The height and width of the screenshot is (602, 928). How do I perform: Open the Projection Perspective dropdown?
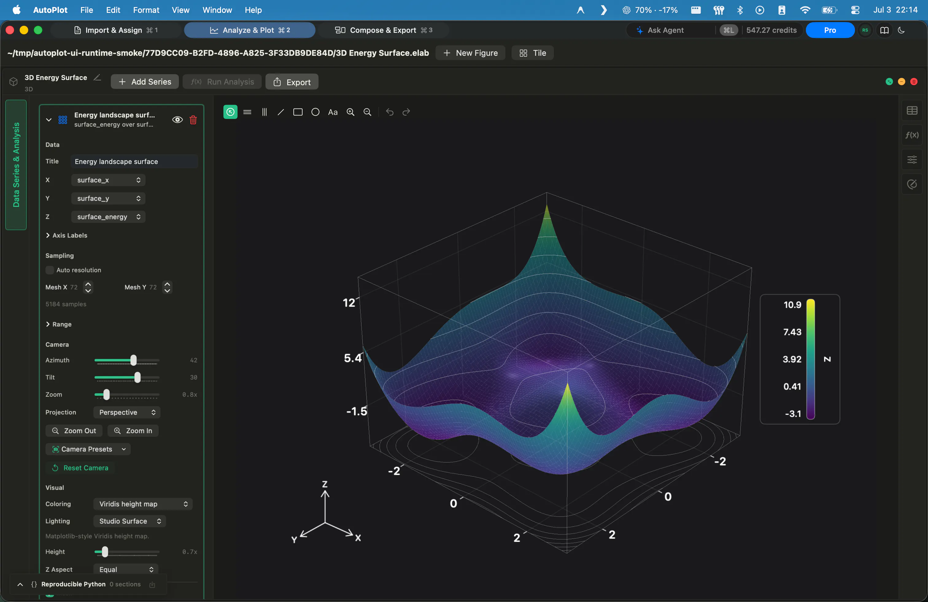point(127,412)
